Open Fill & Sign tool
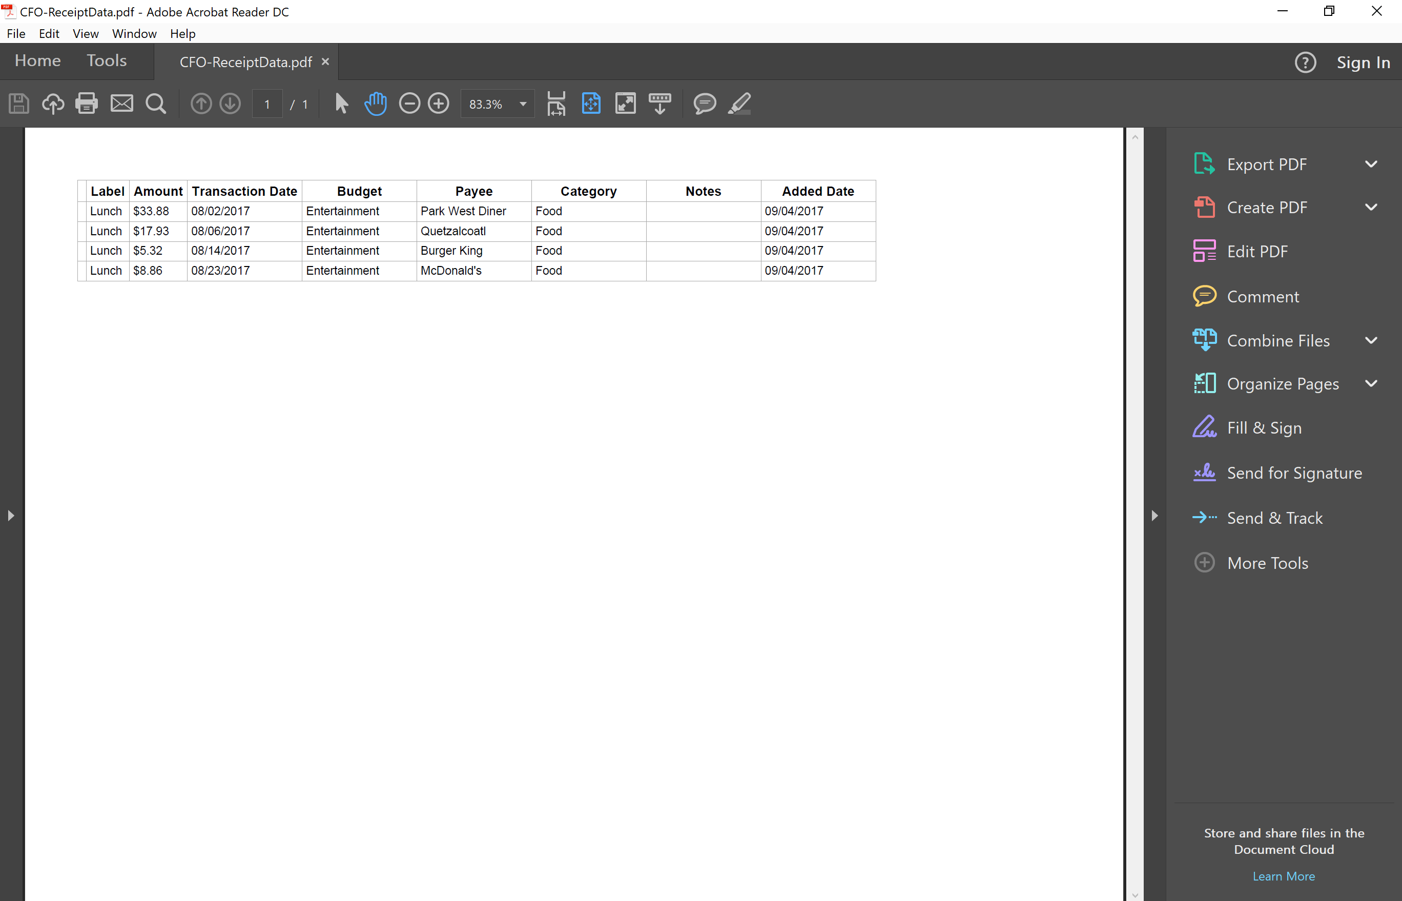 (1247, 427)
